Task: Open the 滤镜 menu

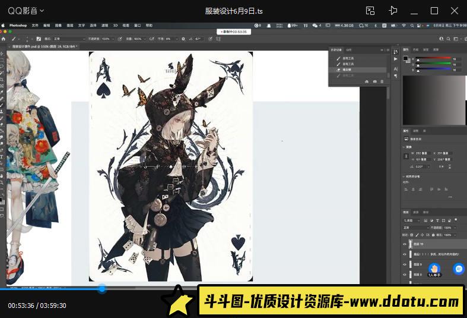Action: click(104, 26)
